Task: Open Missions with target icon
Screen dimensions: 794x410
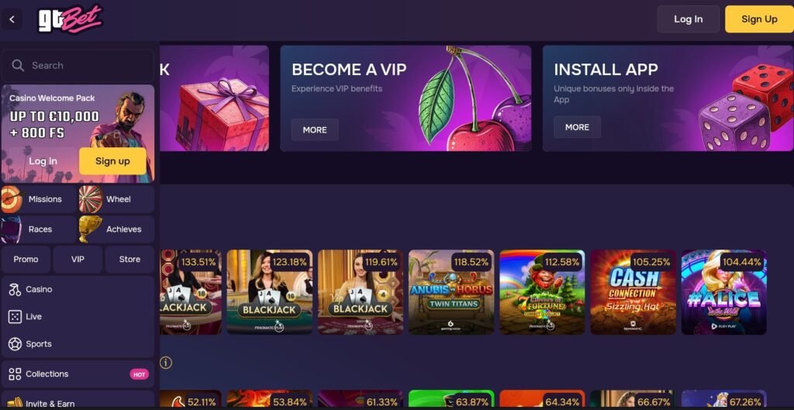Action: 39,199
